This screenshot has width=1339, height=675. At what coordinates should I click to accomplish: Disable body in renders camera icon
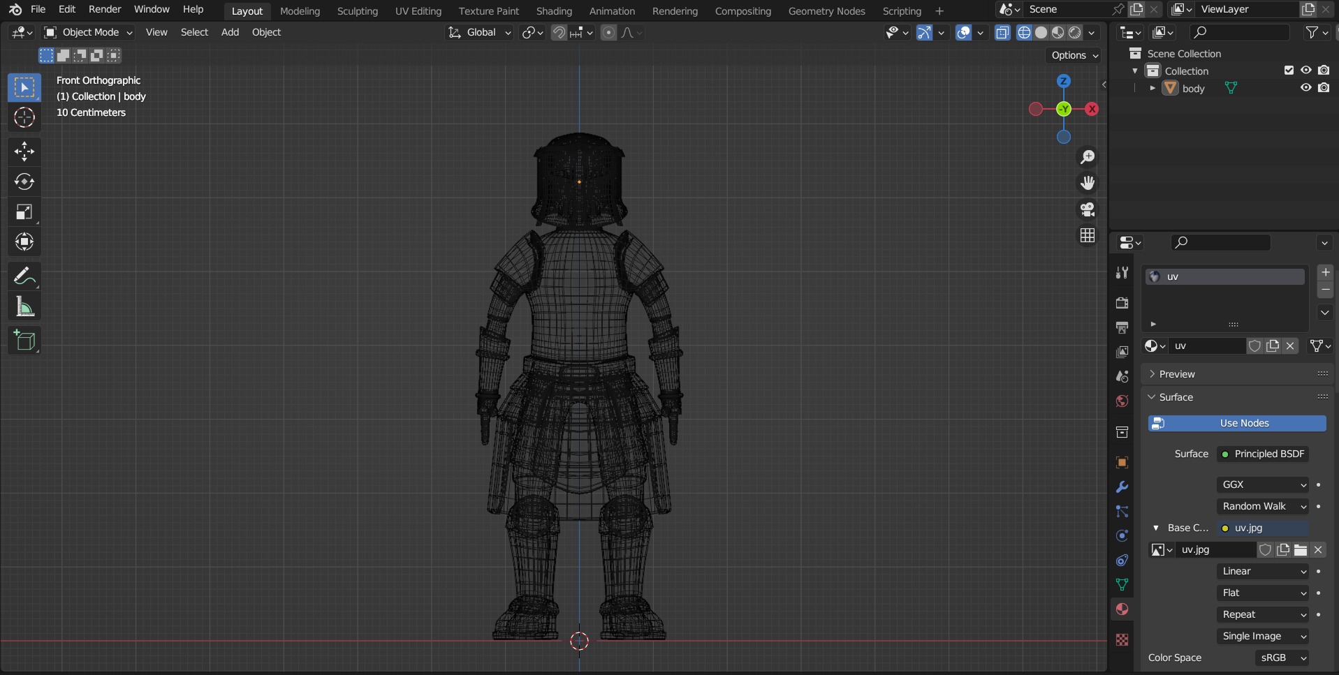[x=1324, y=88]
